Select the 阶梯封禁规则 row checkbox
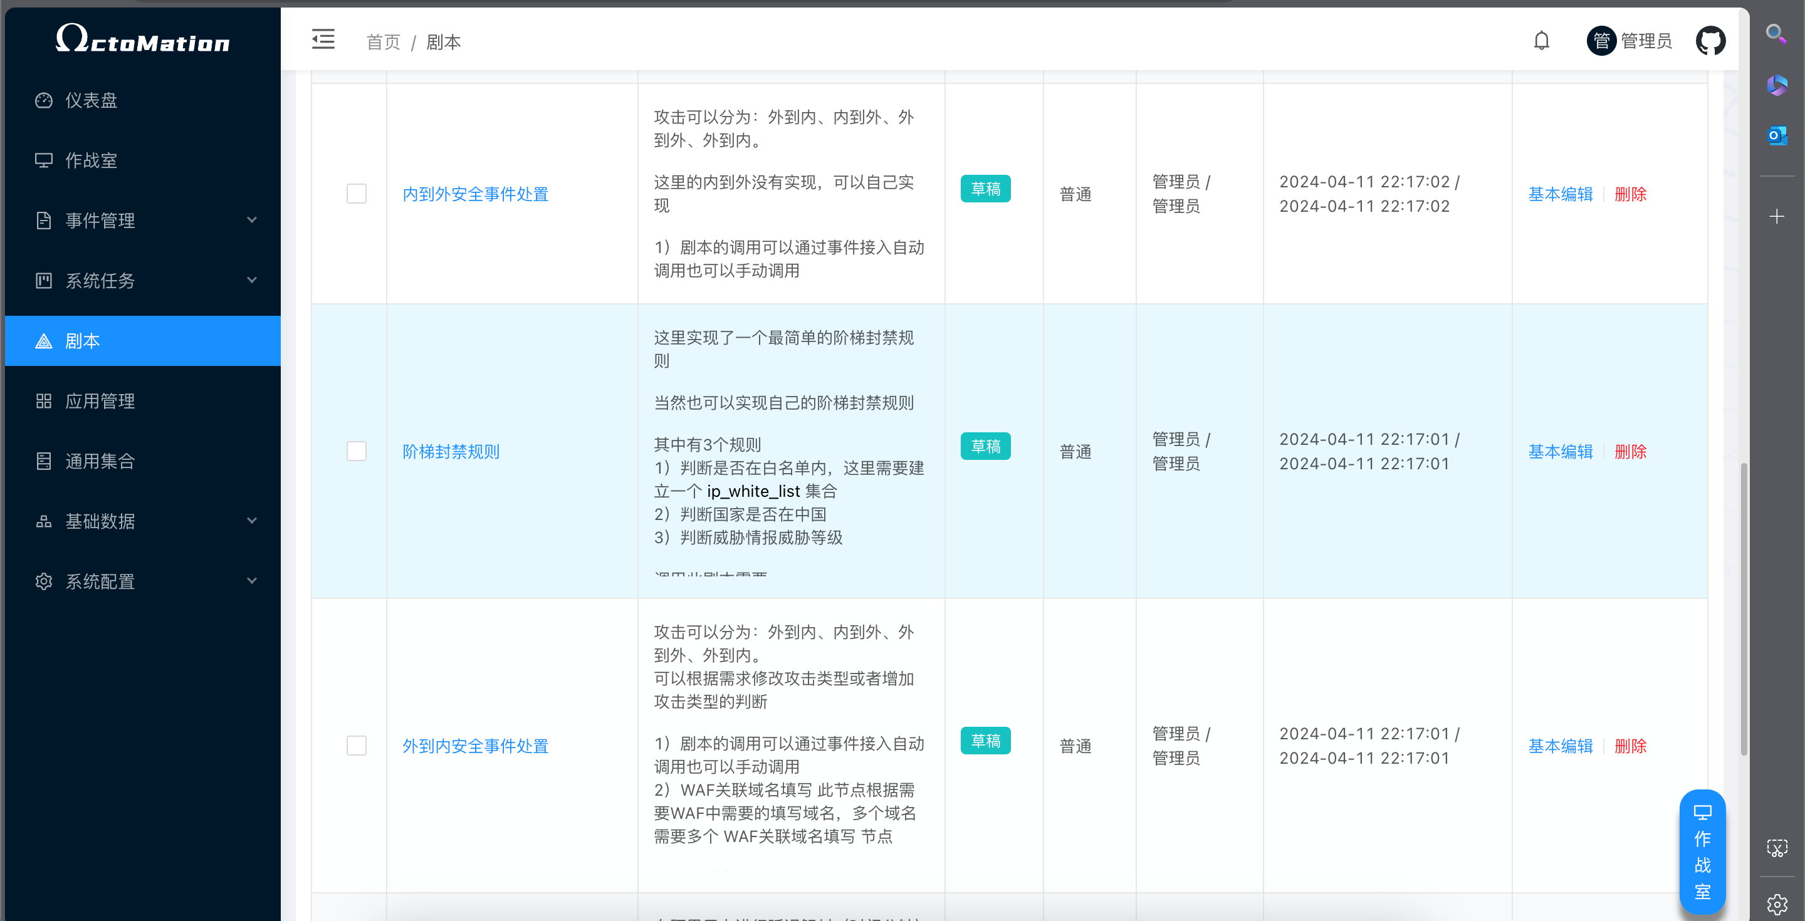This screenshot has height=921, width=1805. 357,451
